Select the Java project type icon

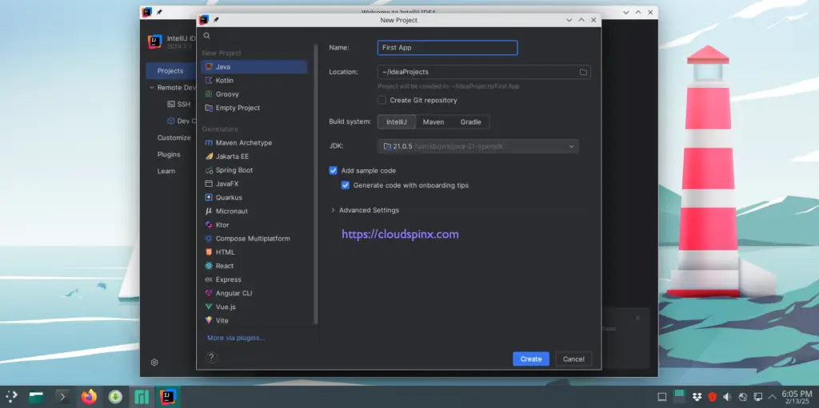click(209, 67)
